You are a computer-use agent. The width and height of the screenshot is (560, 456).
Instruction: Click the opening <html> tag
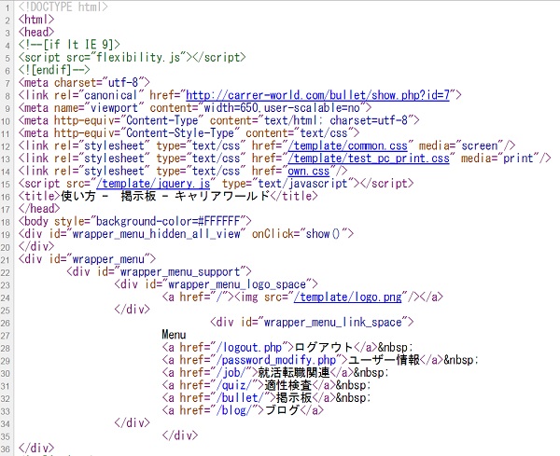pos(36,20)
